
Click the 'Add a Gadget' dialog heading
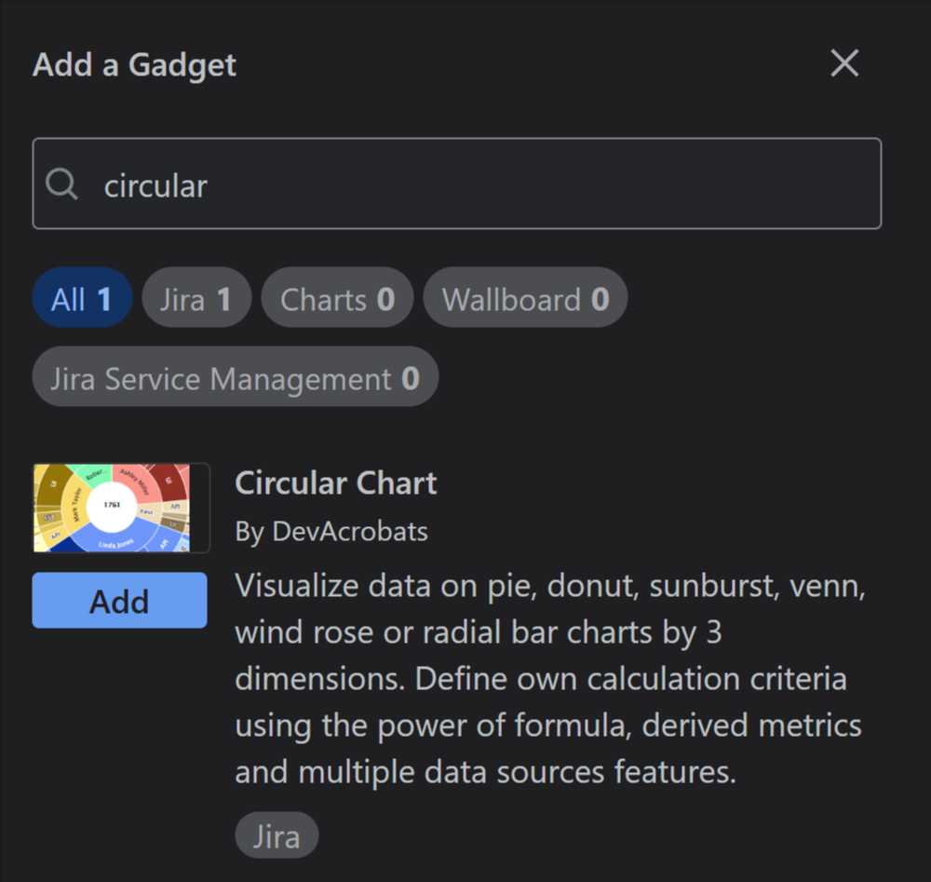[134, 64]
